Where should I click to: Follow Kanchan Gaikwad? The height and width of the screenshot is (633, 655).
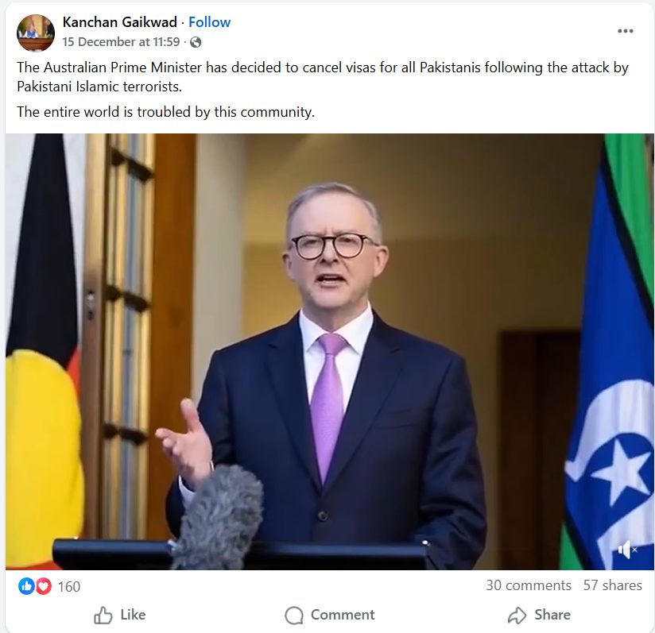(209, 22)
